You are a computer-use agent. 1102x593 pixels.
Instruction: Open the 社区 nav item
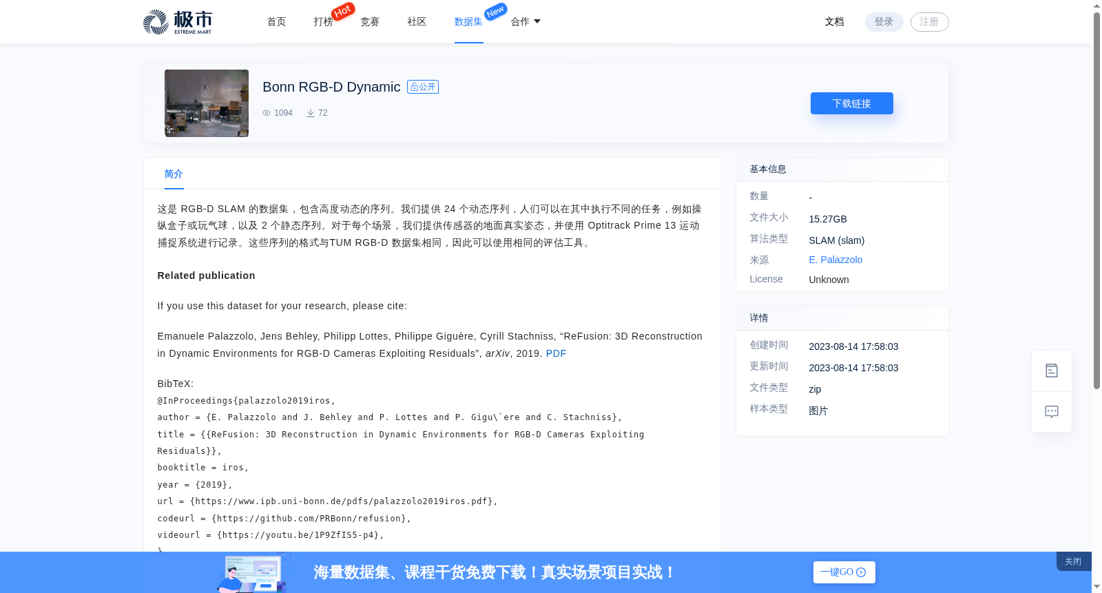[x=417, y=22]
